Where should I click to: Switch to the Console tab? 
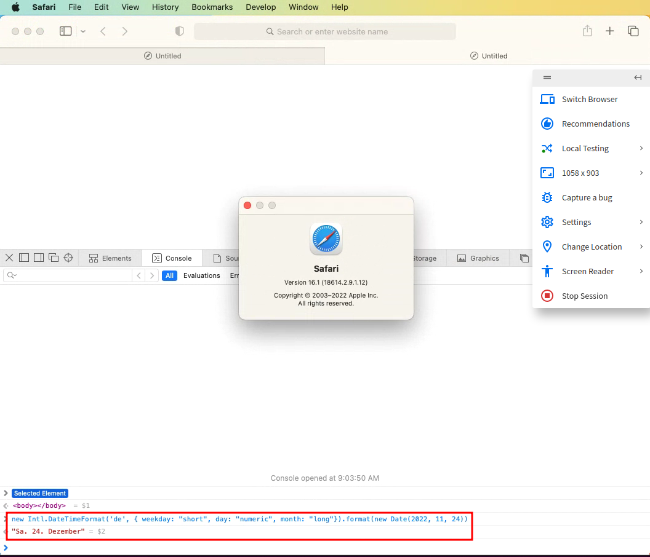pos(172,258)
